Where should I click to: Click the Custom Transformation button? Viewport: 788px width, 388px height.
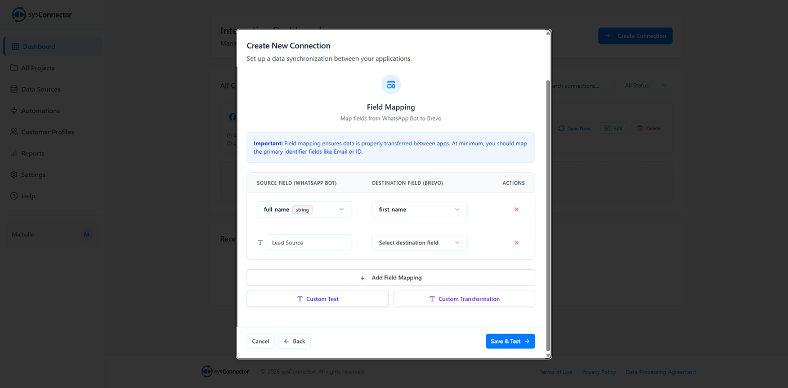[x=464, y=299]
